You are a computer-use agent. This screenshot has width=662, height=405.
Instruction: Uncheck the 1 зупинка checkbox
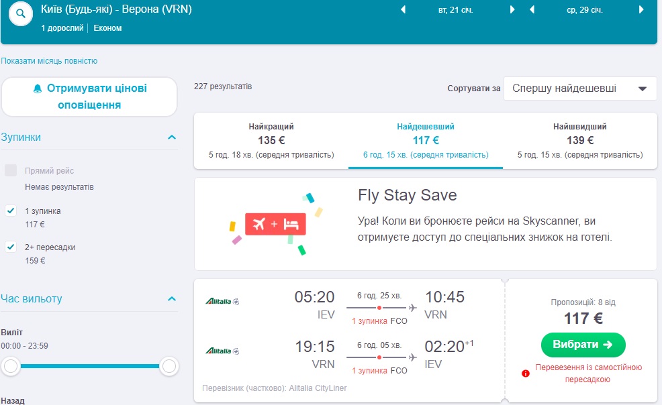pyautogui.click(x=11, y=211)
